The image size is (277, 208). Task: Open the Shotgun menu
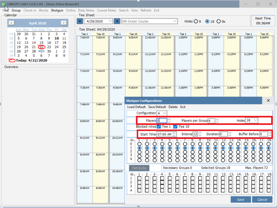[x=57, y=10]
